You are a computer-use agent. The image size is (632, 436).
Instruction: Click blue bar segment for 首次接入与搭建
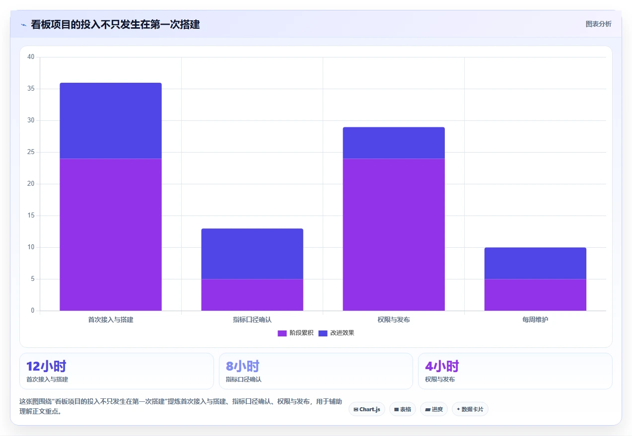pos(111,121)
